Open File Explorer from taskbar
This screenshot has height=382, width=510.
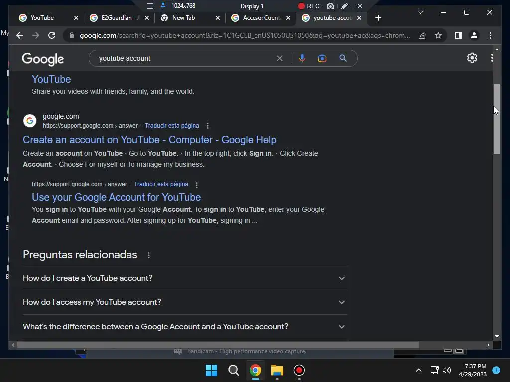(277, 370)
